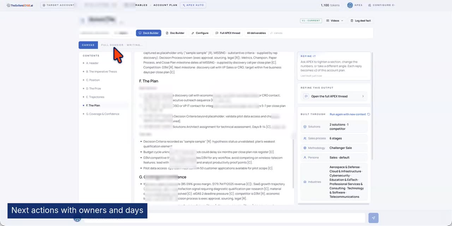Select F. The Plan in contents
The image size is (452, 226).
pos(93,105)
